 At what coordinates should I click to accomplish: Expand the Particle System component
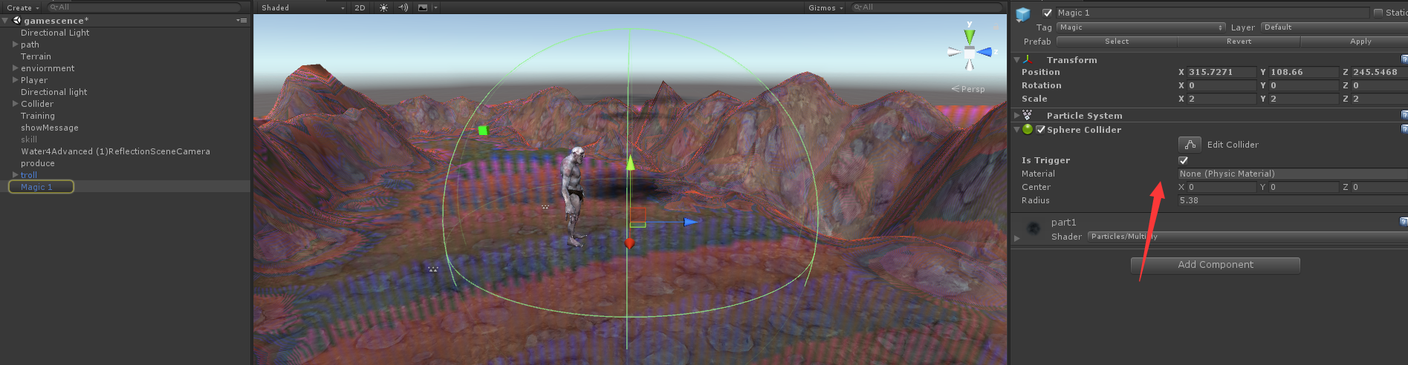coord(1016,116)
